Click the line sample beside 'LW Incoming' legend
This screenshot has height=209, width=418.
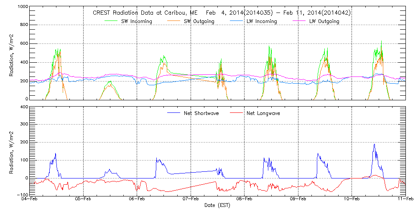click(x=237, y=21)
